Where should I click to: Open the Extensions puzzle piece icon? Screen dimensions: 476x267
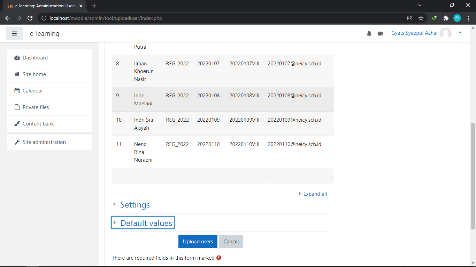(x=446, y=18)
